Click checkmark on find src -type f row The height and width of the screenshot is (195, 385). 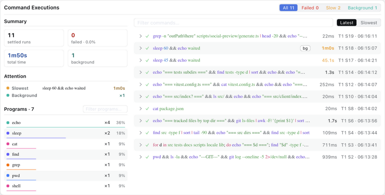pos(147,133)
